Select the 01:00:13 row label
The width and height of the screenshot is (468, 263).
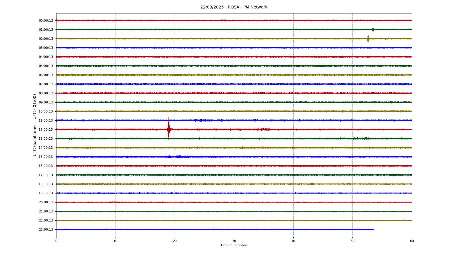46,30
